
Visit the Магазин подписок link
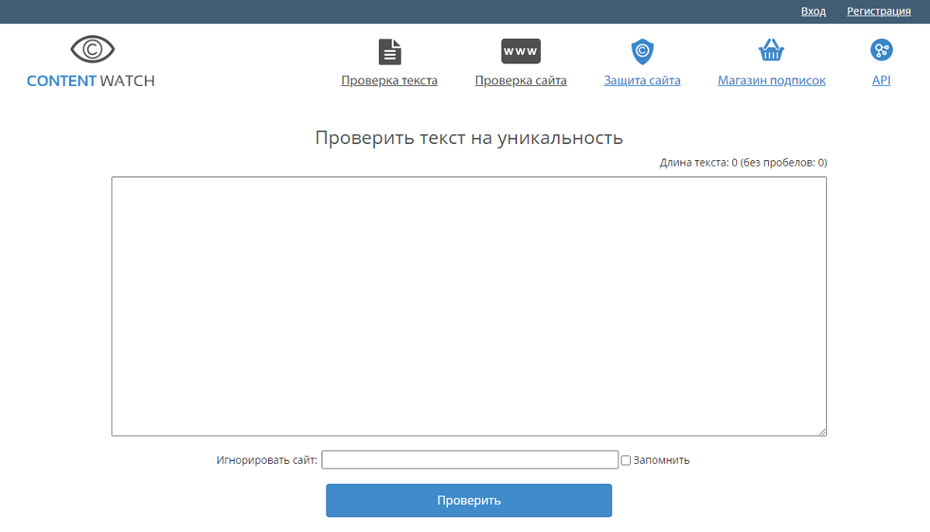pos(771,81)
